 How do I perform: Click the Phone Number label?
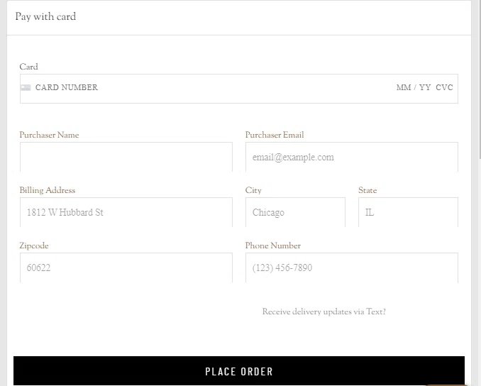[272, 246]
